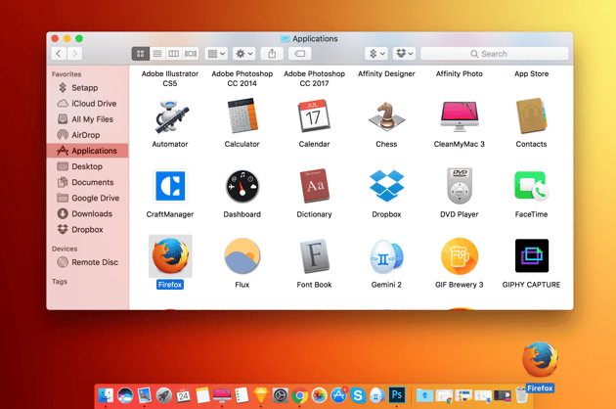Select the DVD Player app icon
The height and width of the screenshot is (409, 616).
click(x=460, y=186)
